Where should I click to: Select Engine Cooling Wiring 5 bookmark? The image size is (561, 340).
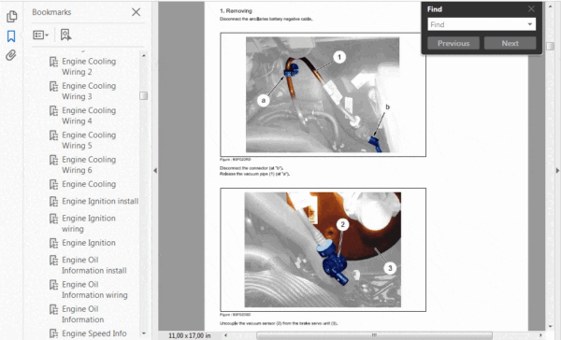point(89,140)
